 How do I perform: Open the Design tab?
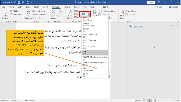point(36,7)
